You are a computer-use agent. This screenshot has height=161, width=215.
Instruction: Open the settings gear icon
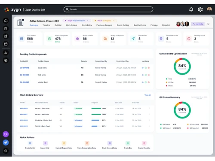click(200, 9)
